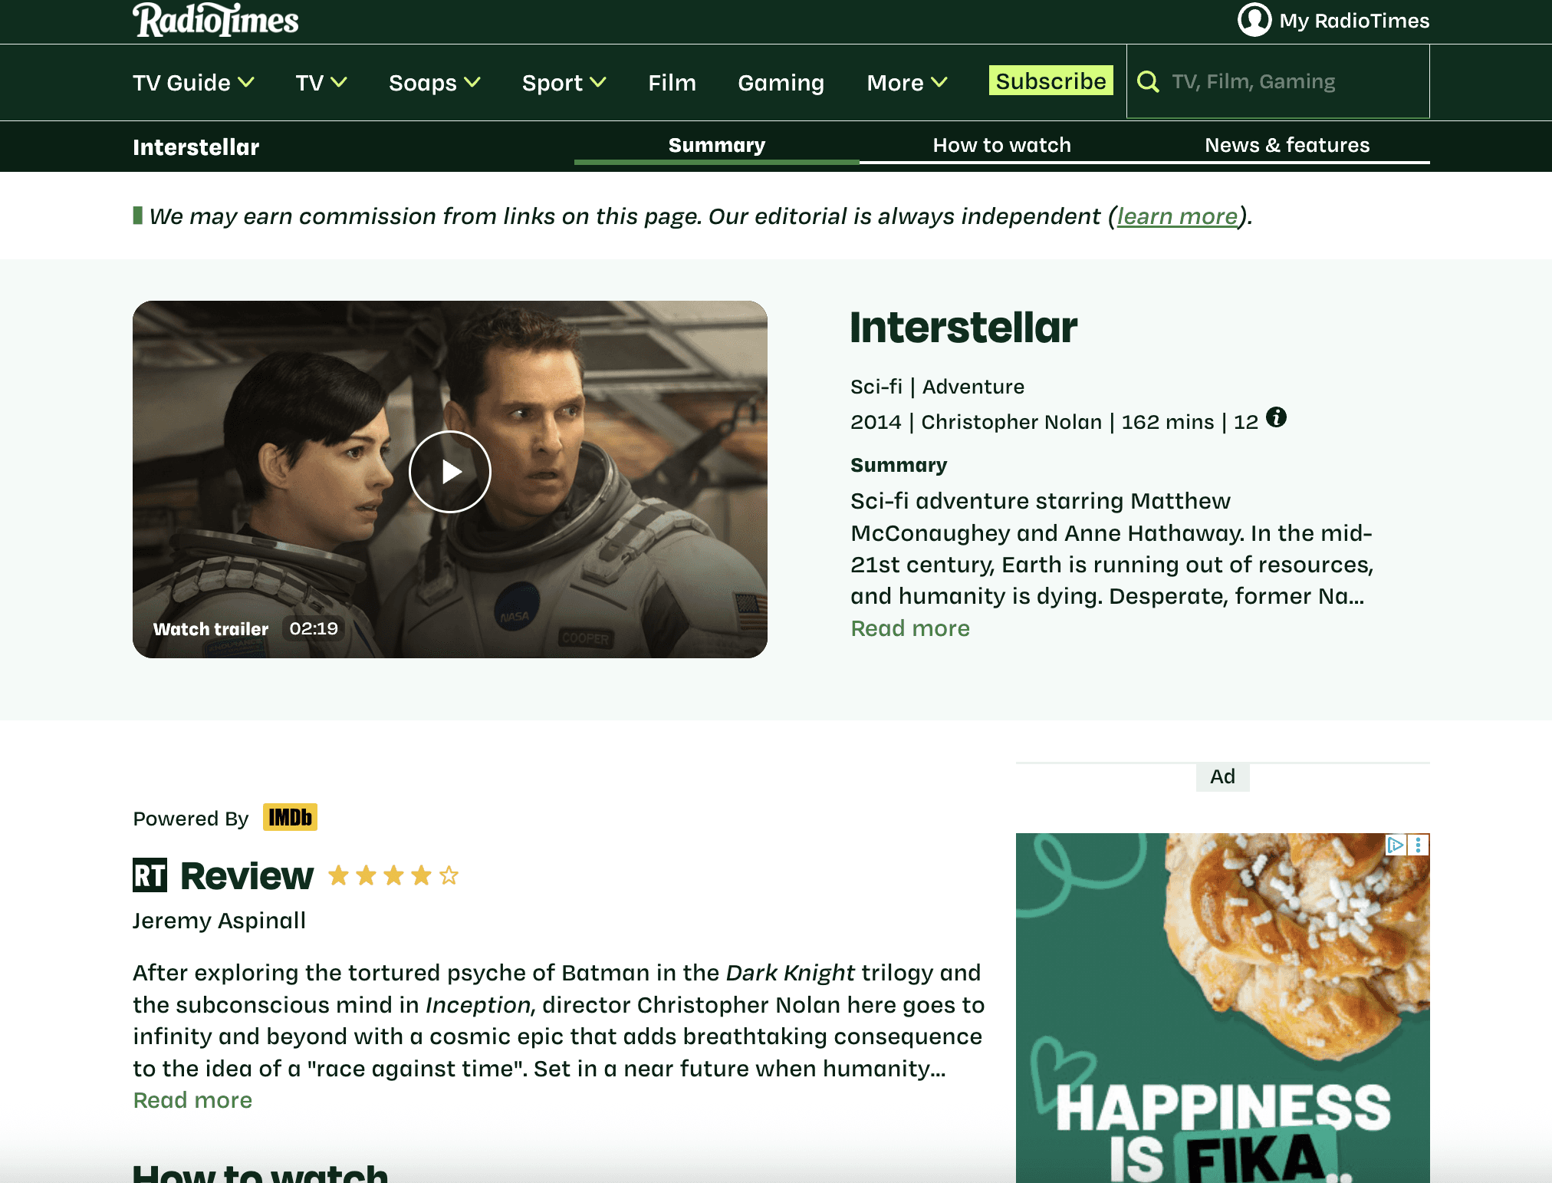This screenshot has height=1183, width=1552.
Task: Open the AdChoices icon on ad
Action: point(1395,845)
